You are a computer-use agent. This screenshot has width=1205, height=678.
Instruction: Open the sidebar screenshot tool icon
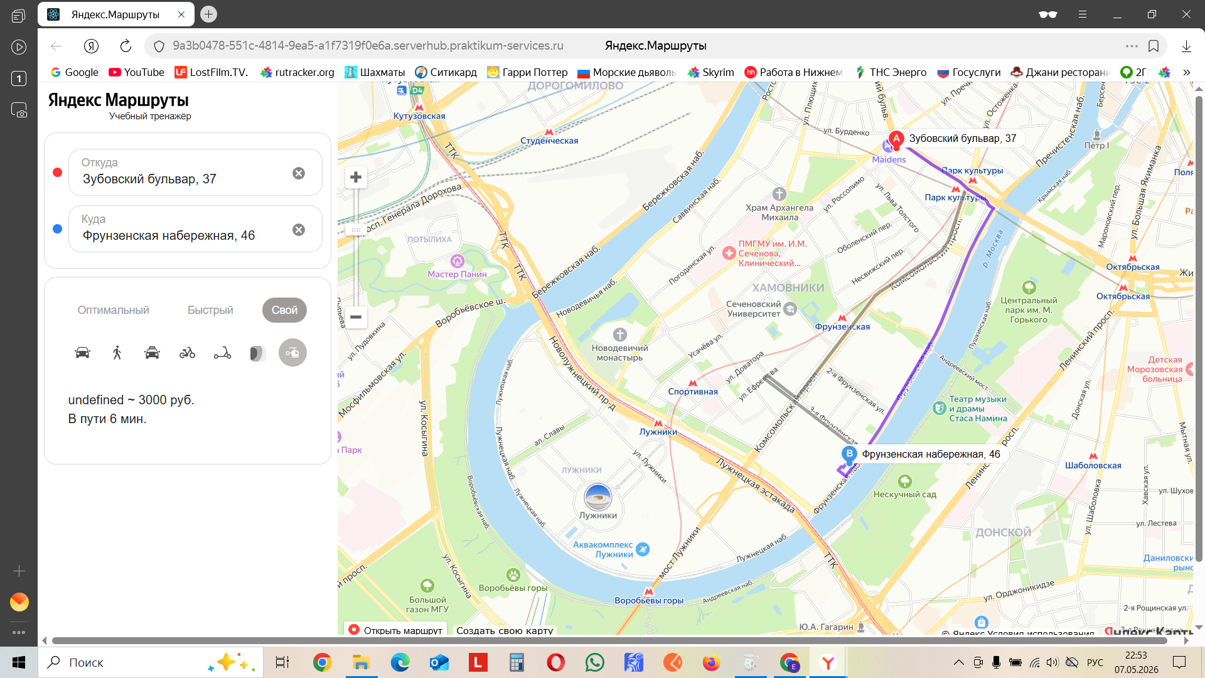point(19,110)
